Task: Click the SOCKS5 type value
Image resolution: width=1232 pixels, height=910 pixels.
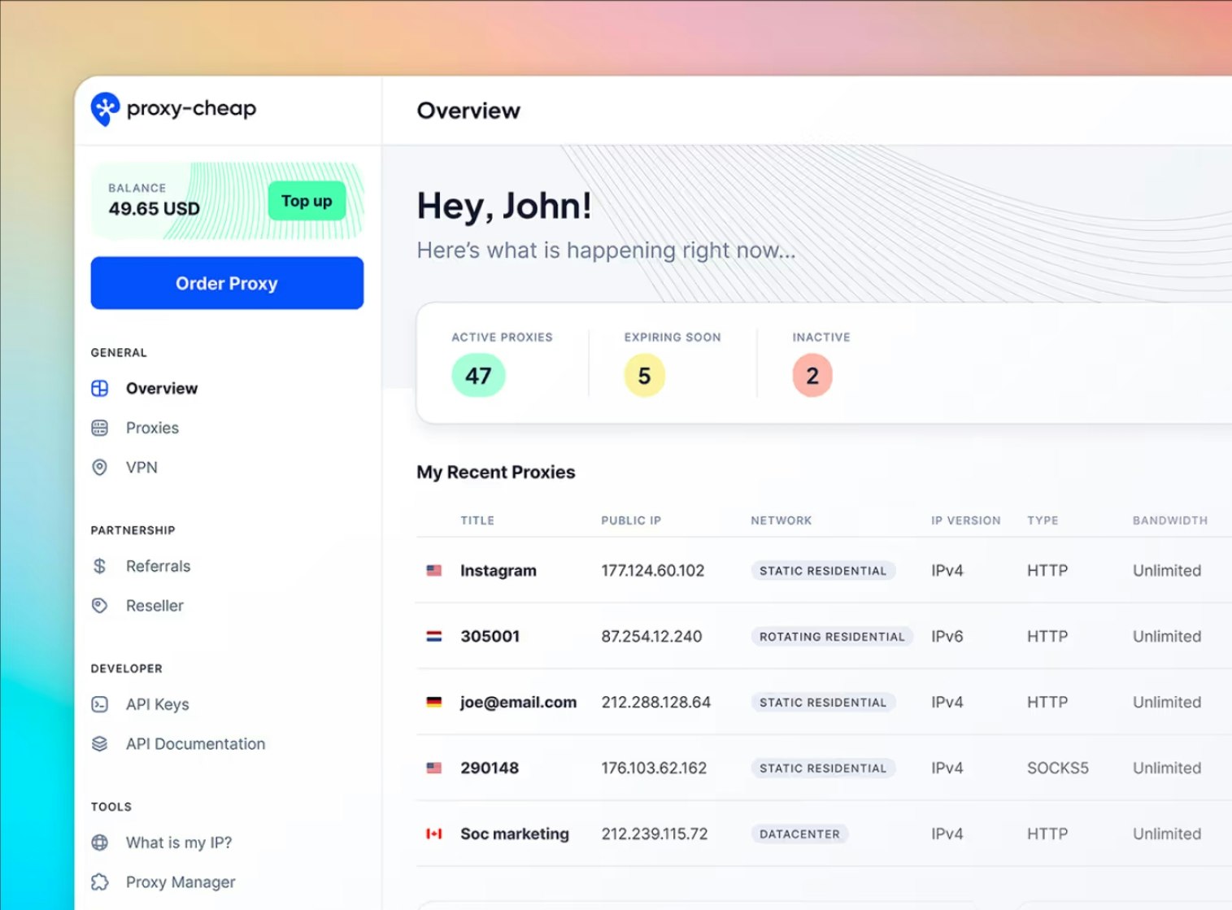Action: tap(1057, 768)
